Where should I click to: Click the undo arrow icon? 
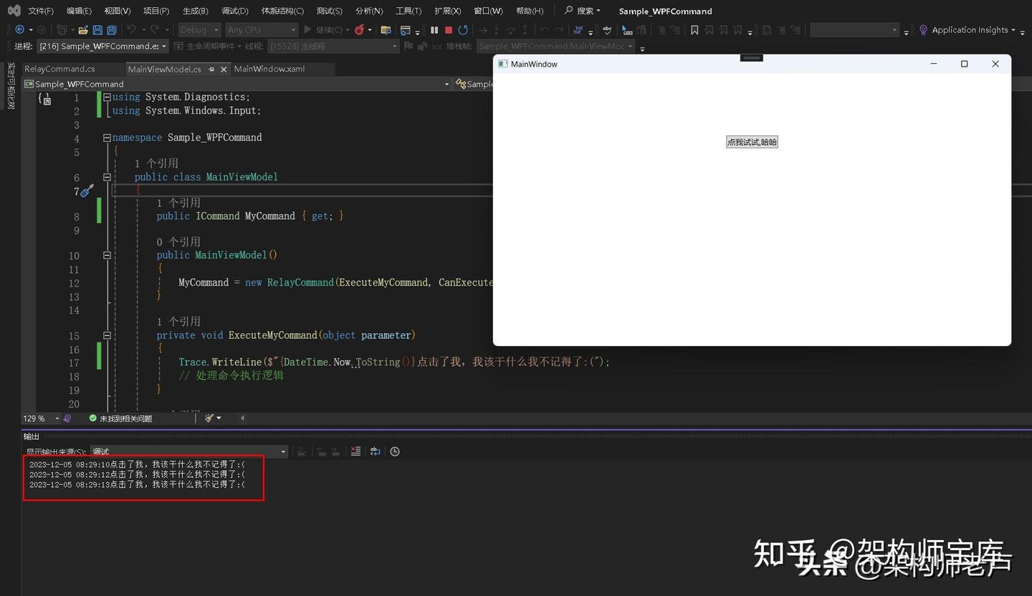point(131,30)
